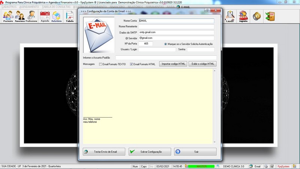The image size is (300, 169).
Task: Open the CADASTROS menu
Action: coord(9,7)
